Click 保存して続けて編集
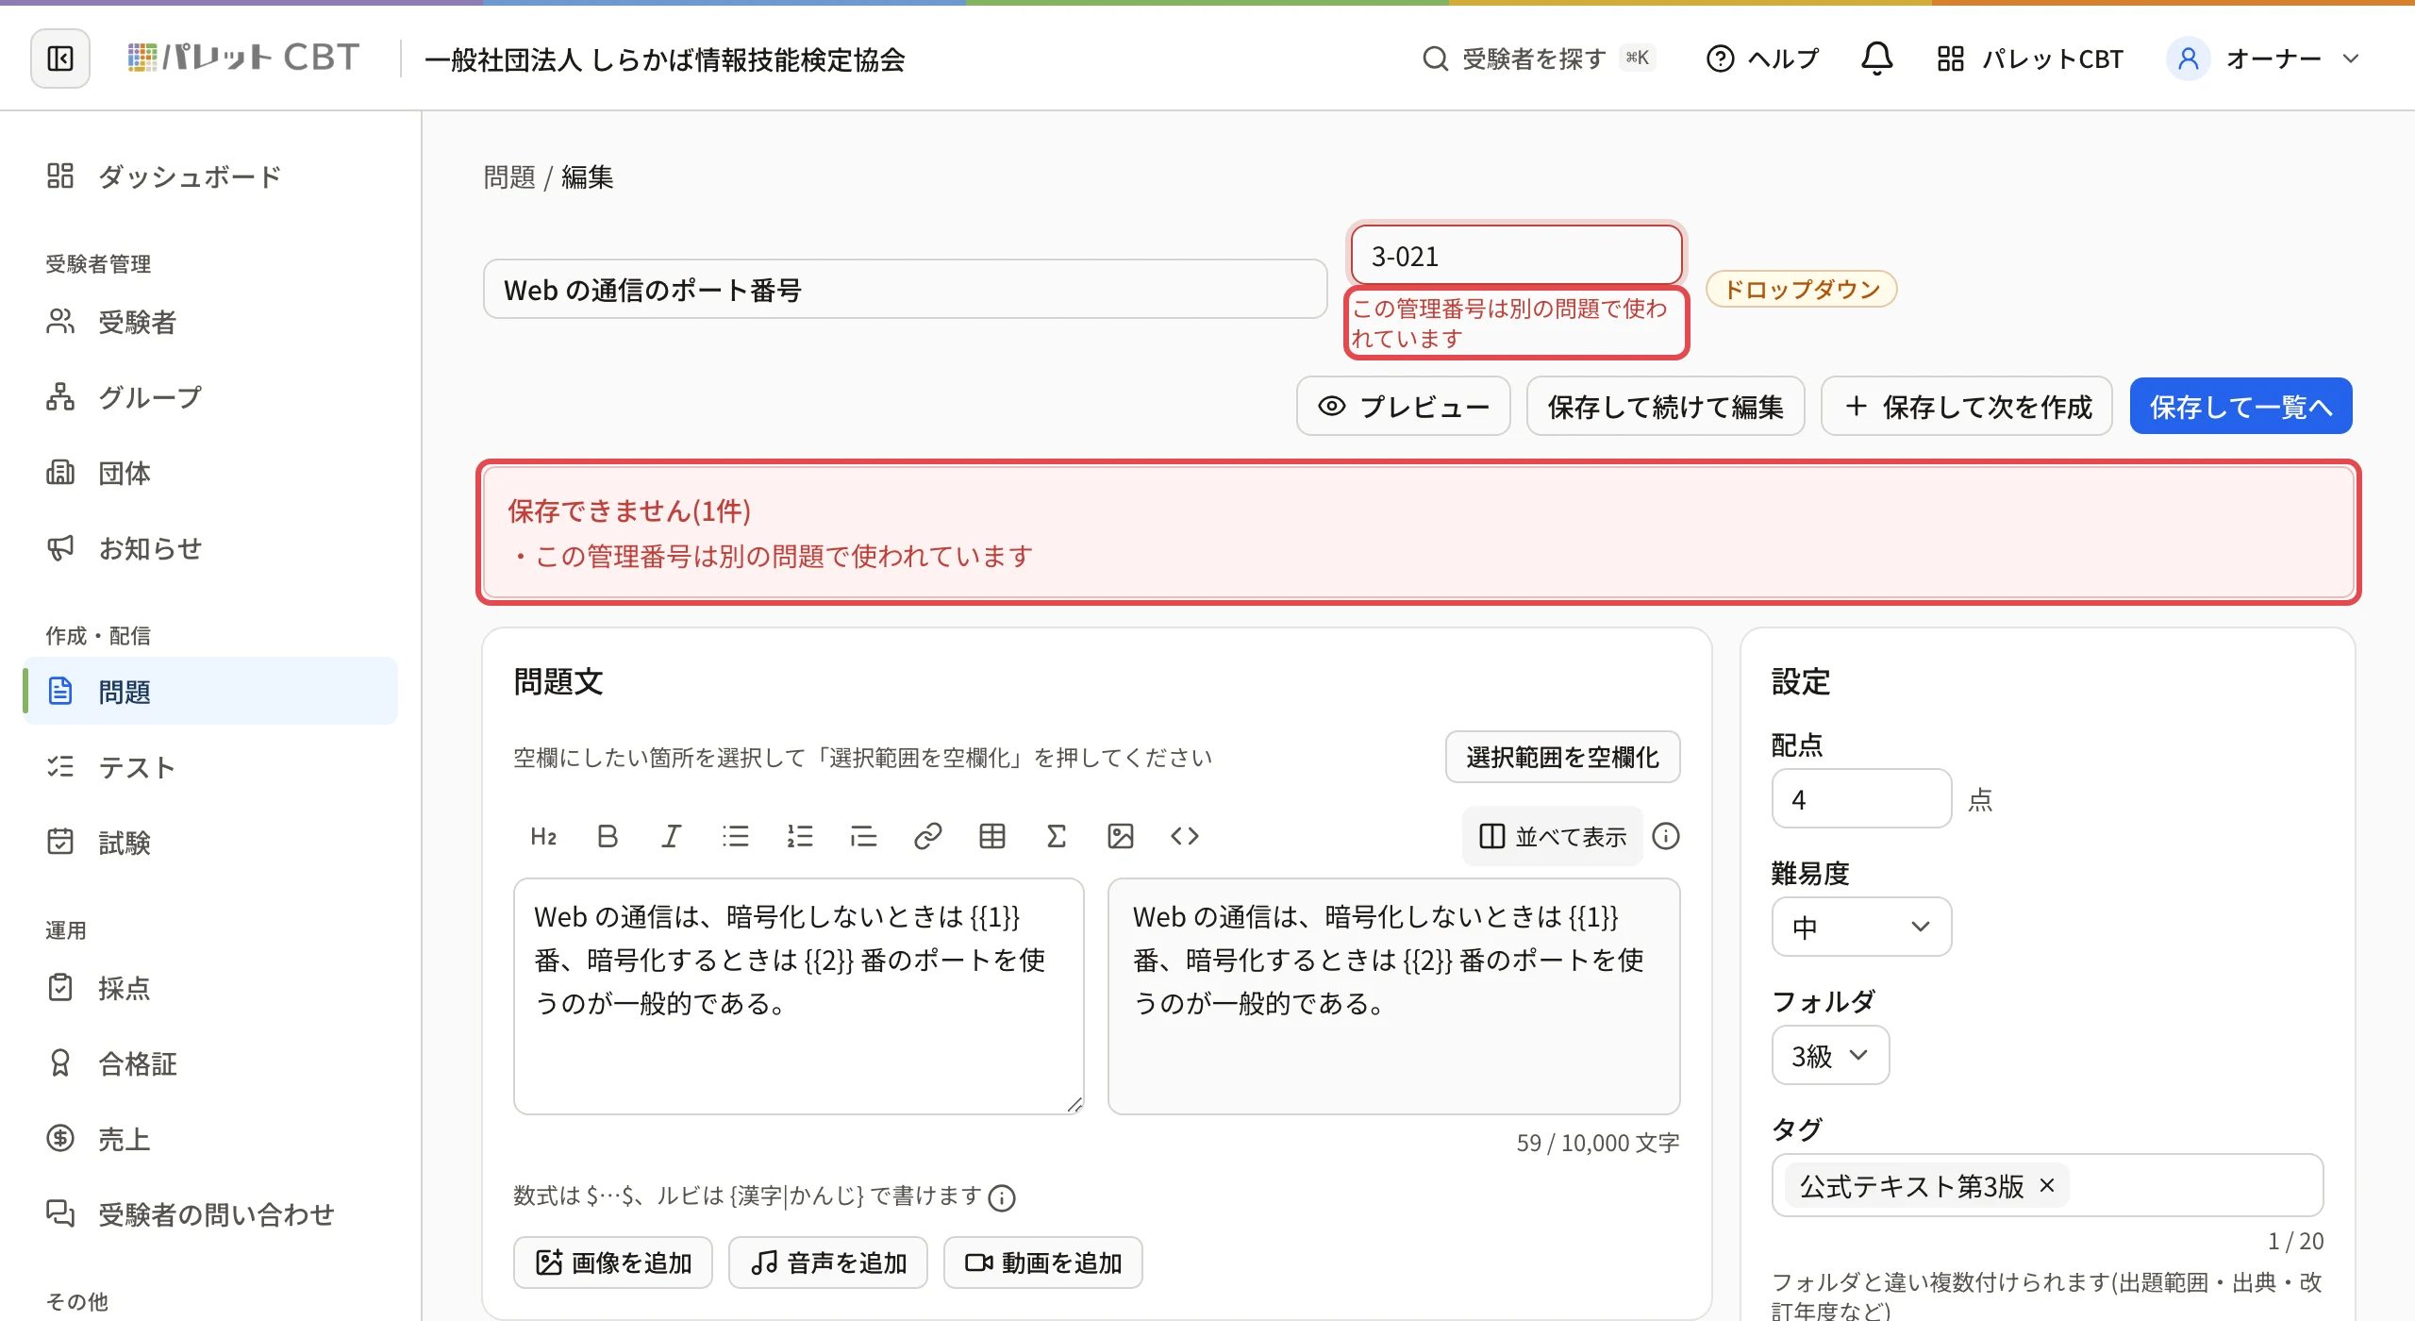Screen dimensions: 2415x1321 pos(1665,407)
